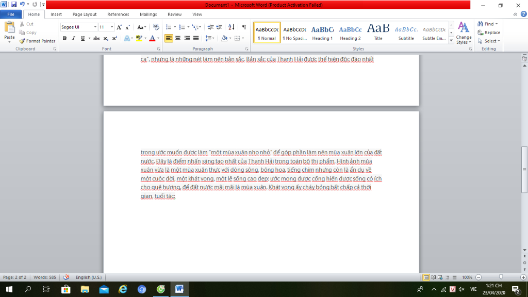The width and height of the screenshot is (528, 297).
Task: Toggle paragraph marks display (¶)
Action: pos(244,27)
